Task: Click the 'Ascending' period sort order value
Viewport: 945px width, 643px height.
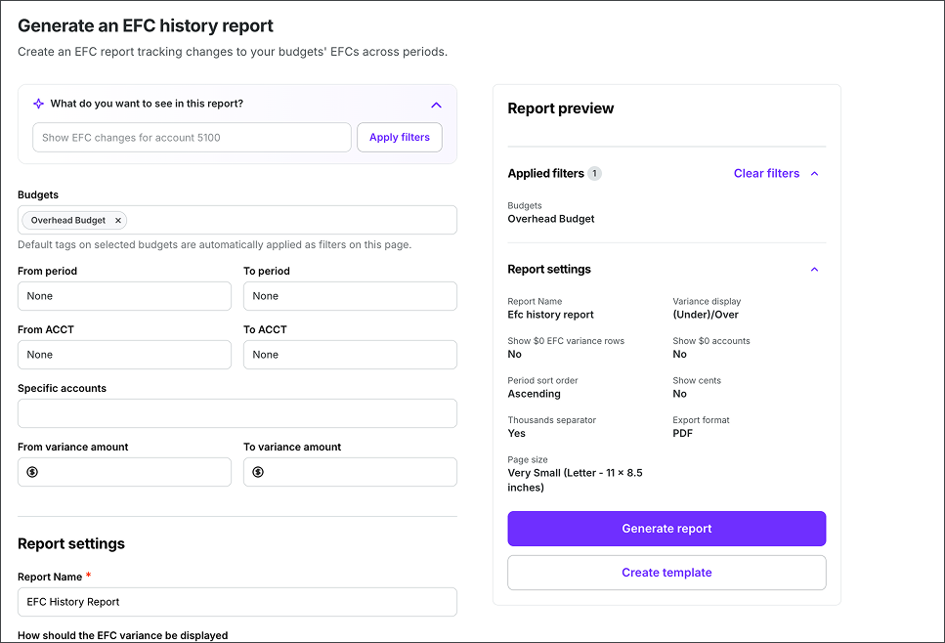Action: [534, 394]
